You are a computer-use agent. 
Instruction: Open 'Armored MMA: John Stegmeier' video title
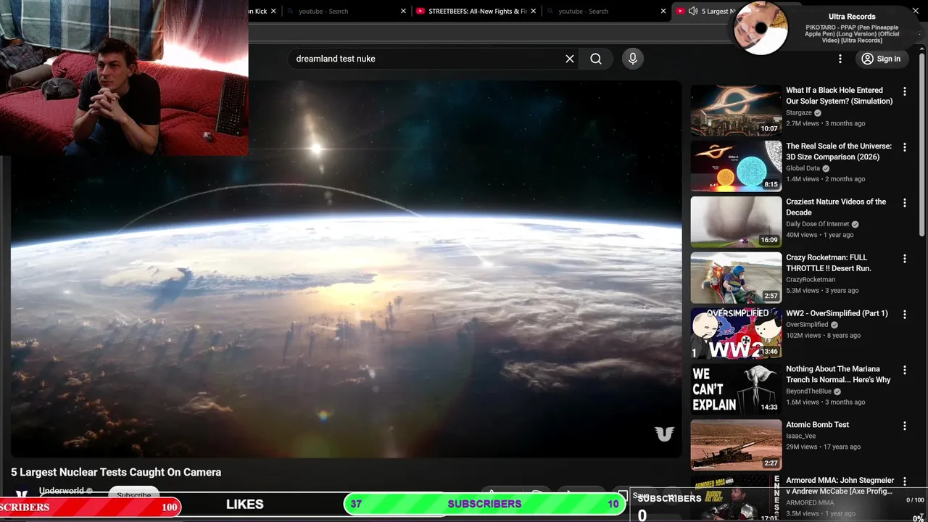point(840,486)
